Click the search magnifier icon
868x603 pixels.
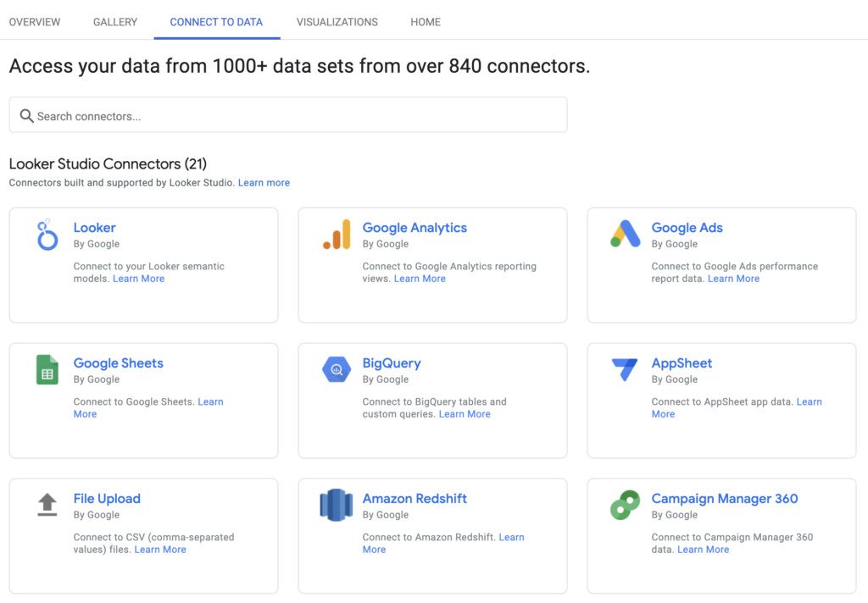[x=26, y=116]
